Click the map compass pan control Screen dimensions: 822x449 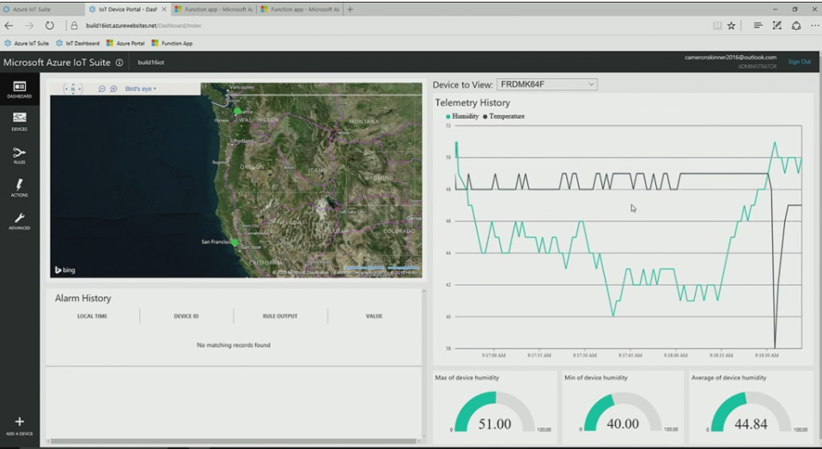click(x=73, y=88)
